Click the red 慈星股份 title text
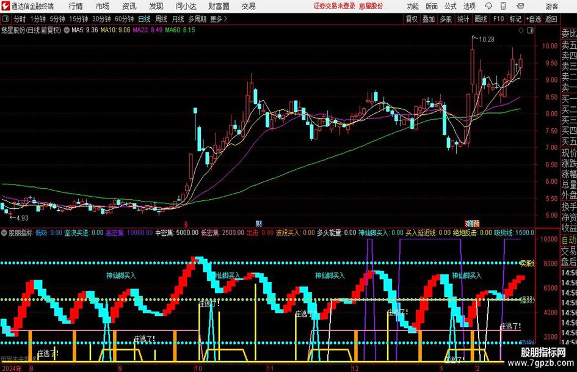The height and width of the screenshot is (372, 577). (x=371, y=6)
